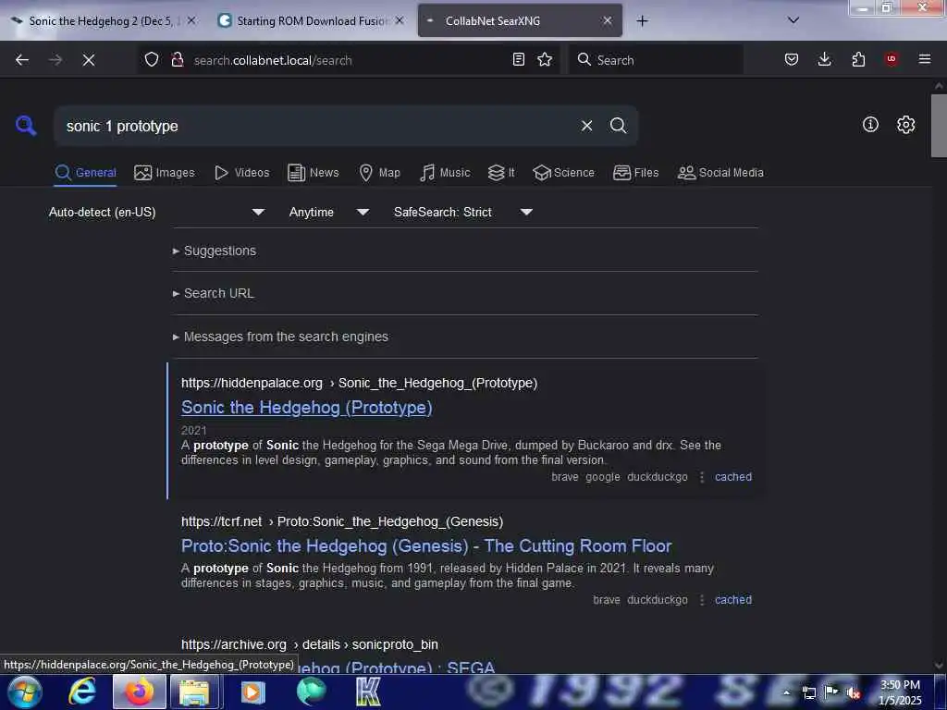
Task: Open the Anytime time-range dropdown
Action: click(x=328, y=212)
